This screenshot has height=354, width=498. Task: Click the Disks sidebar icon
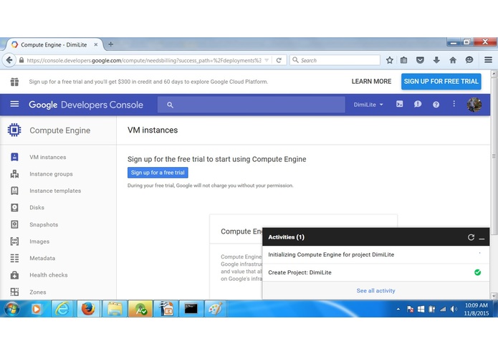click(14, 208)
